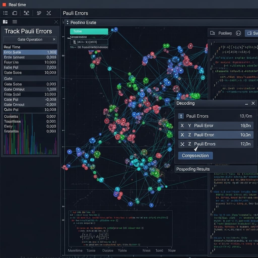Switch to the Pactiory tab
This screenshot has height=258, width=258.
(x=222, y=33)
